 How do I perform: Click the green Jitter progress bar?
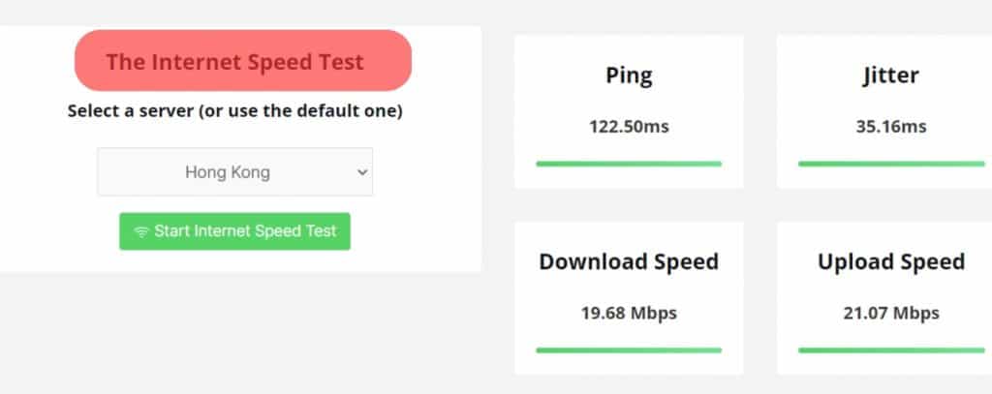tap(890, 164)
